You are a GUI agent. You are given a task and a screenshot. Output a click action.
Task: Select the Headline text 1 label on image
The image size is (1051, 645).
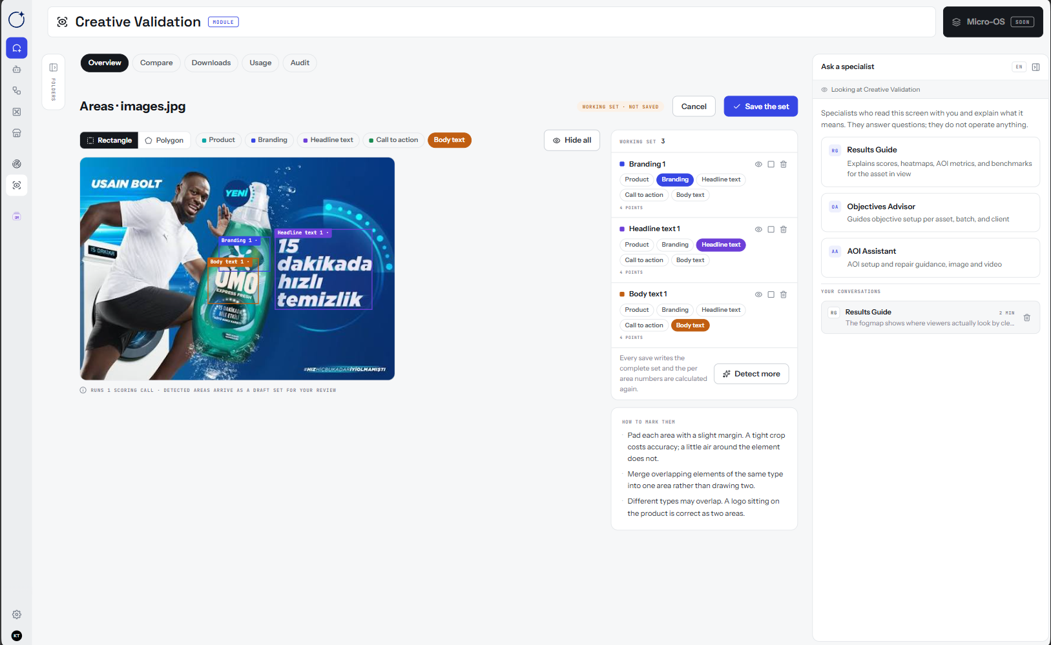[303, 232]
